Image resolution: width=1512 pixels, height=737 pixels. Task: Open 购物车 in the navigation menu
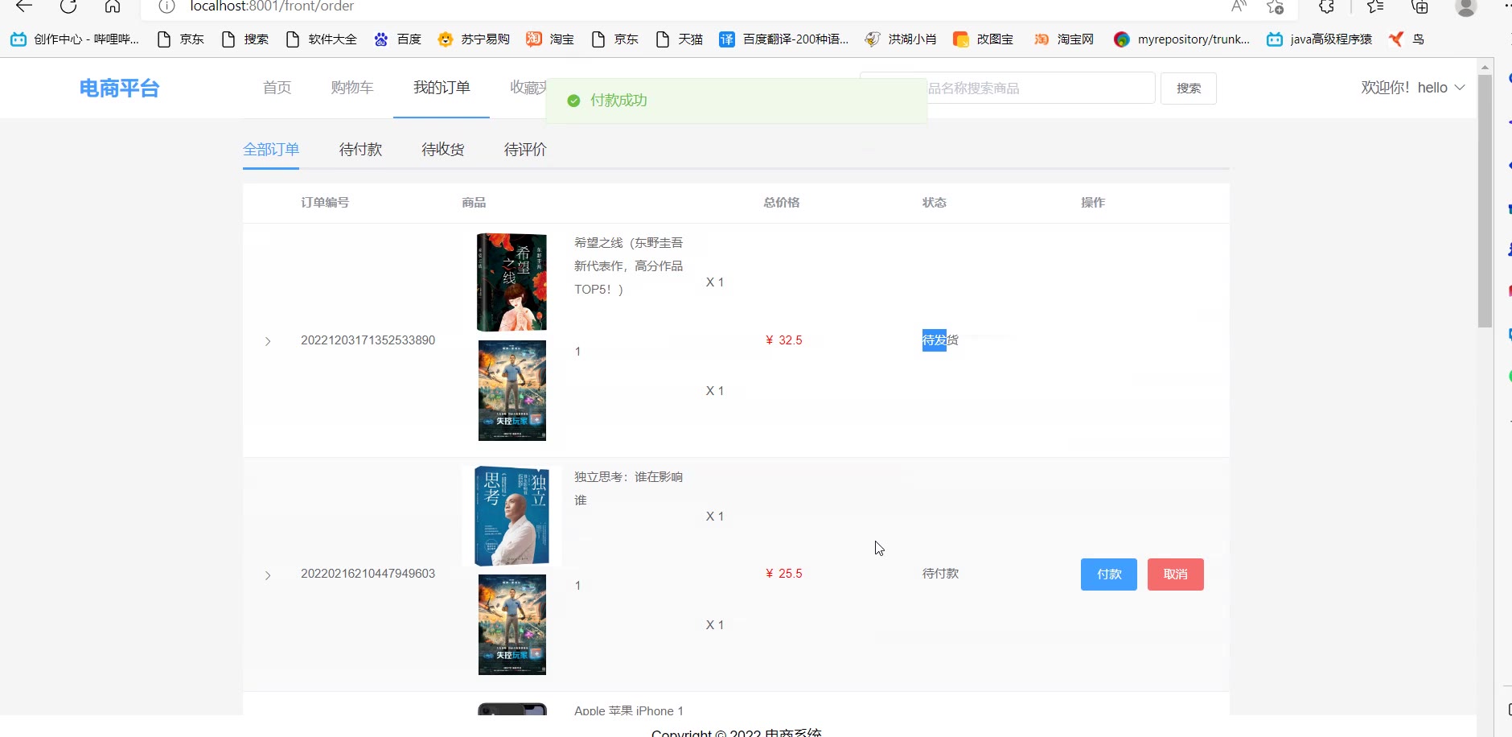pos(352,88)
